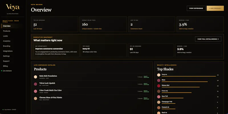Click the Veya logo in the sidebar
Screen dimensions: 228x114
tap(13, 7)
